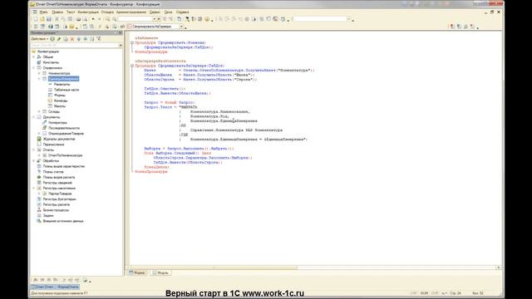532x299 pixels.
Task: Expand the Номенклатура catalog node
Action: point(39,73)
